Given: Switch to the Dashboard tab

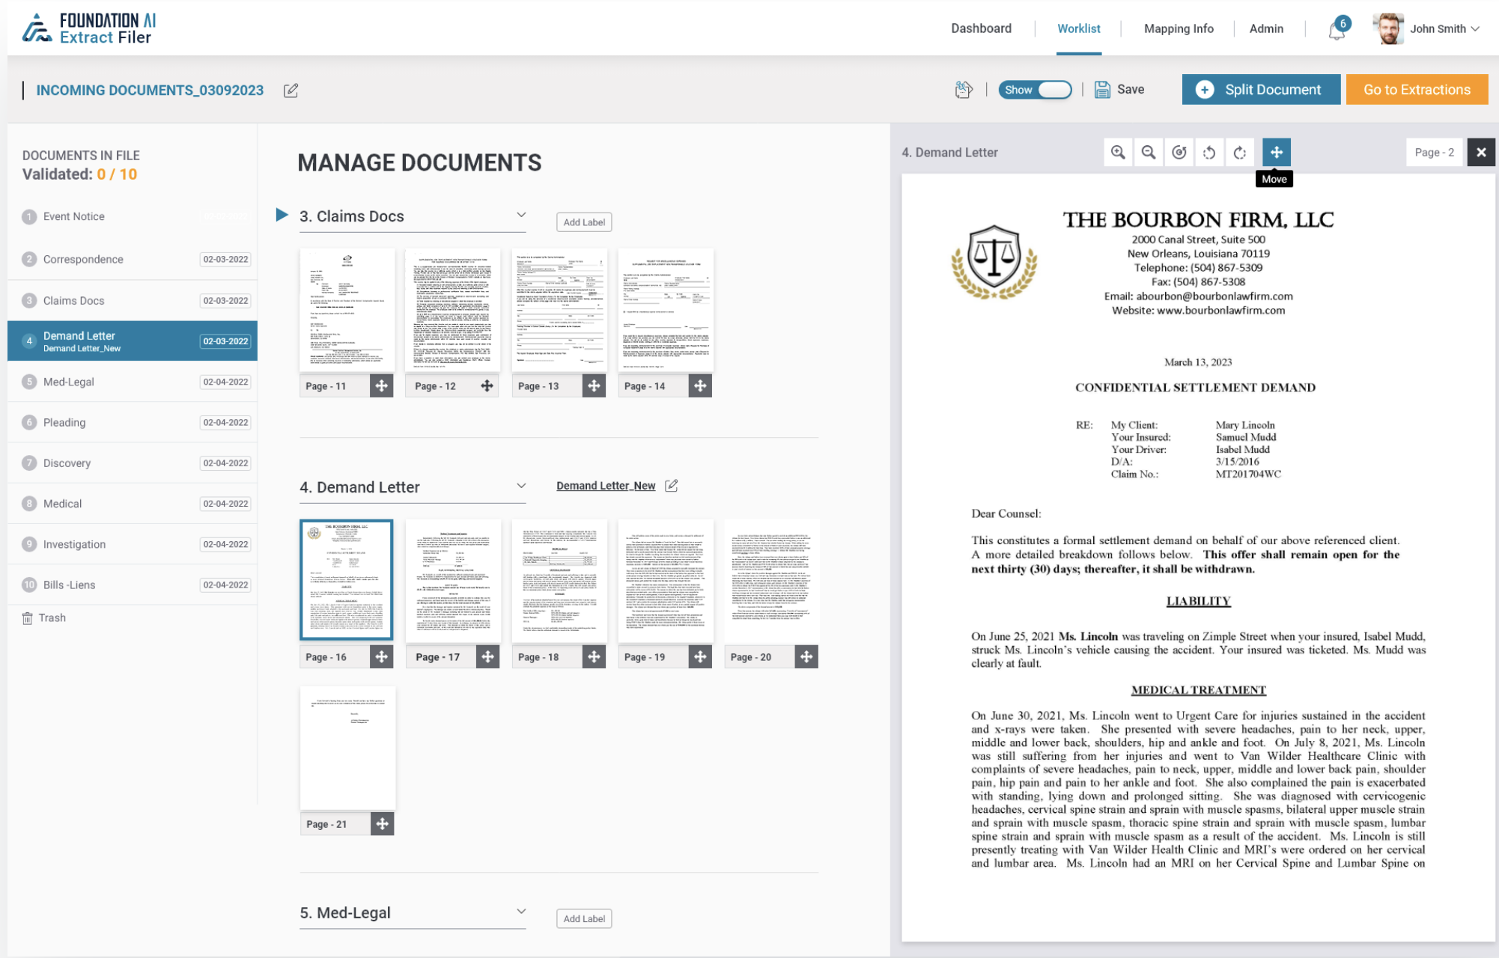Looking at the screenshot, I should pyautogui.click(x=980, y=28).
